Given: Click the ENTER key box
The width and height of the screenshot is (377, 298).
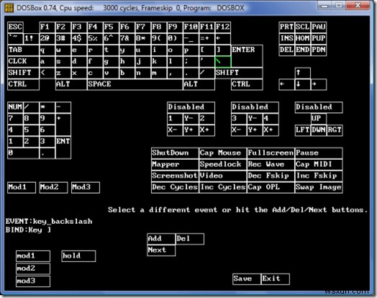Looking at the screenshot, I should (x=247, y=56).
